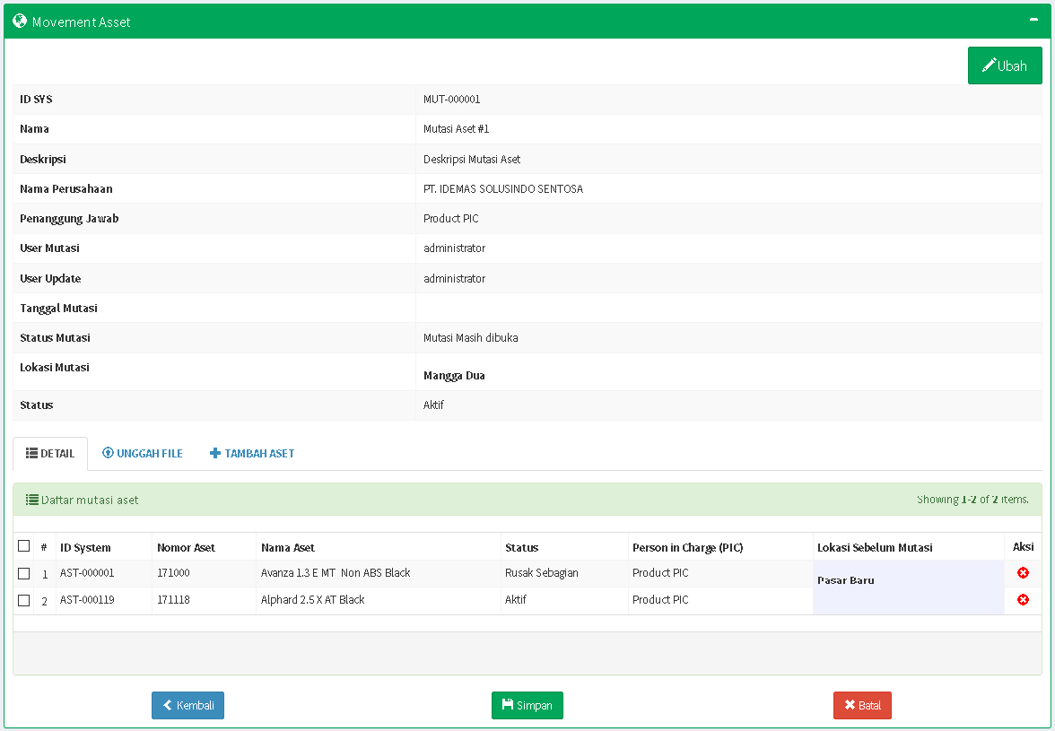Viewport: 1055px width, 731px height.
Task: Click the Pasar Baru location cell
Action: click(x=845, y=580)
